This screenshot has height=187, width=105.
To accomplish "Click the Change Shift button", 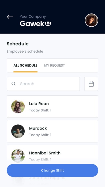I will tap(52, 170).
